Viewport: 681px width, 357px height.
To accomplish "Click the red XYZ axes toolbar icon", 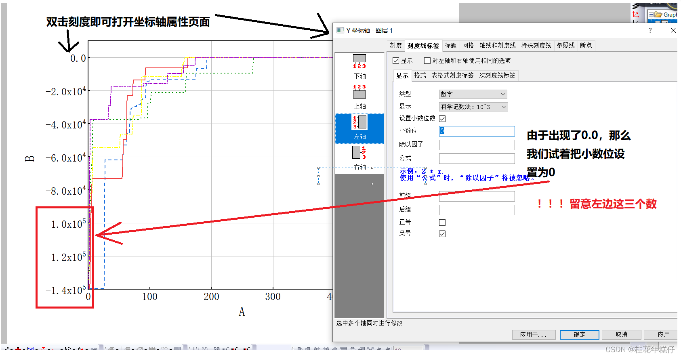I will tap(636, 15).
